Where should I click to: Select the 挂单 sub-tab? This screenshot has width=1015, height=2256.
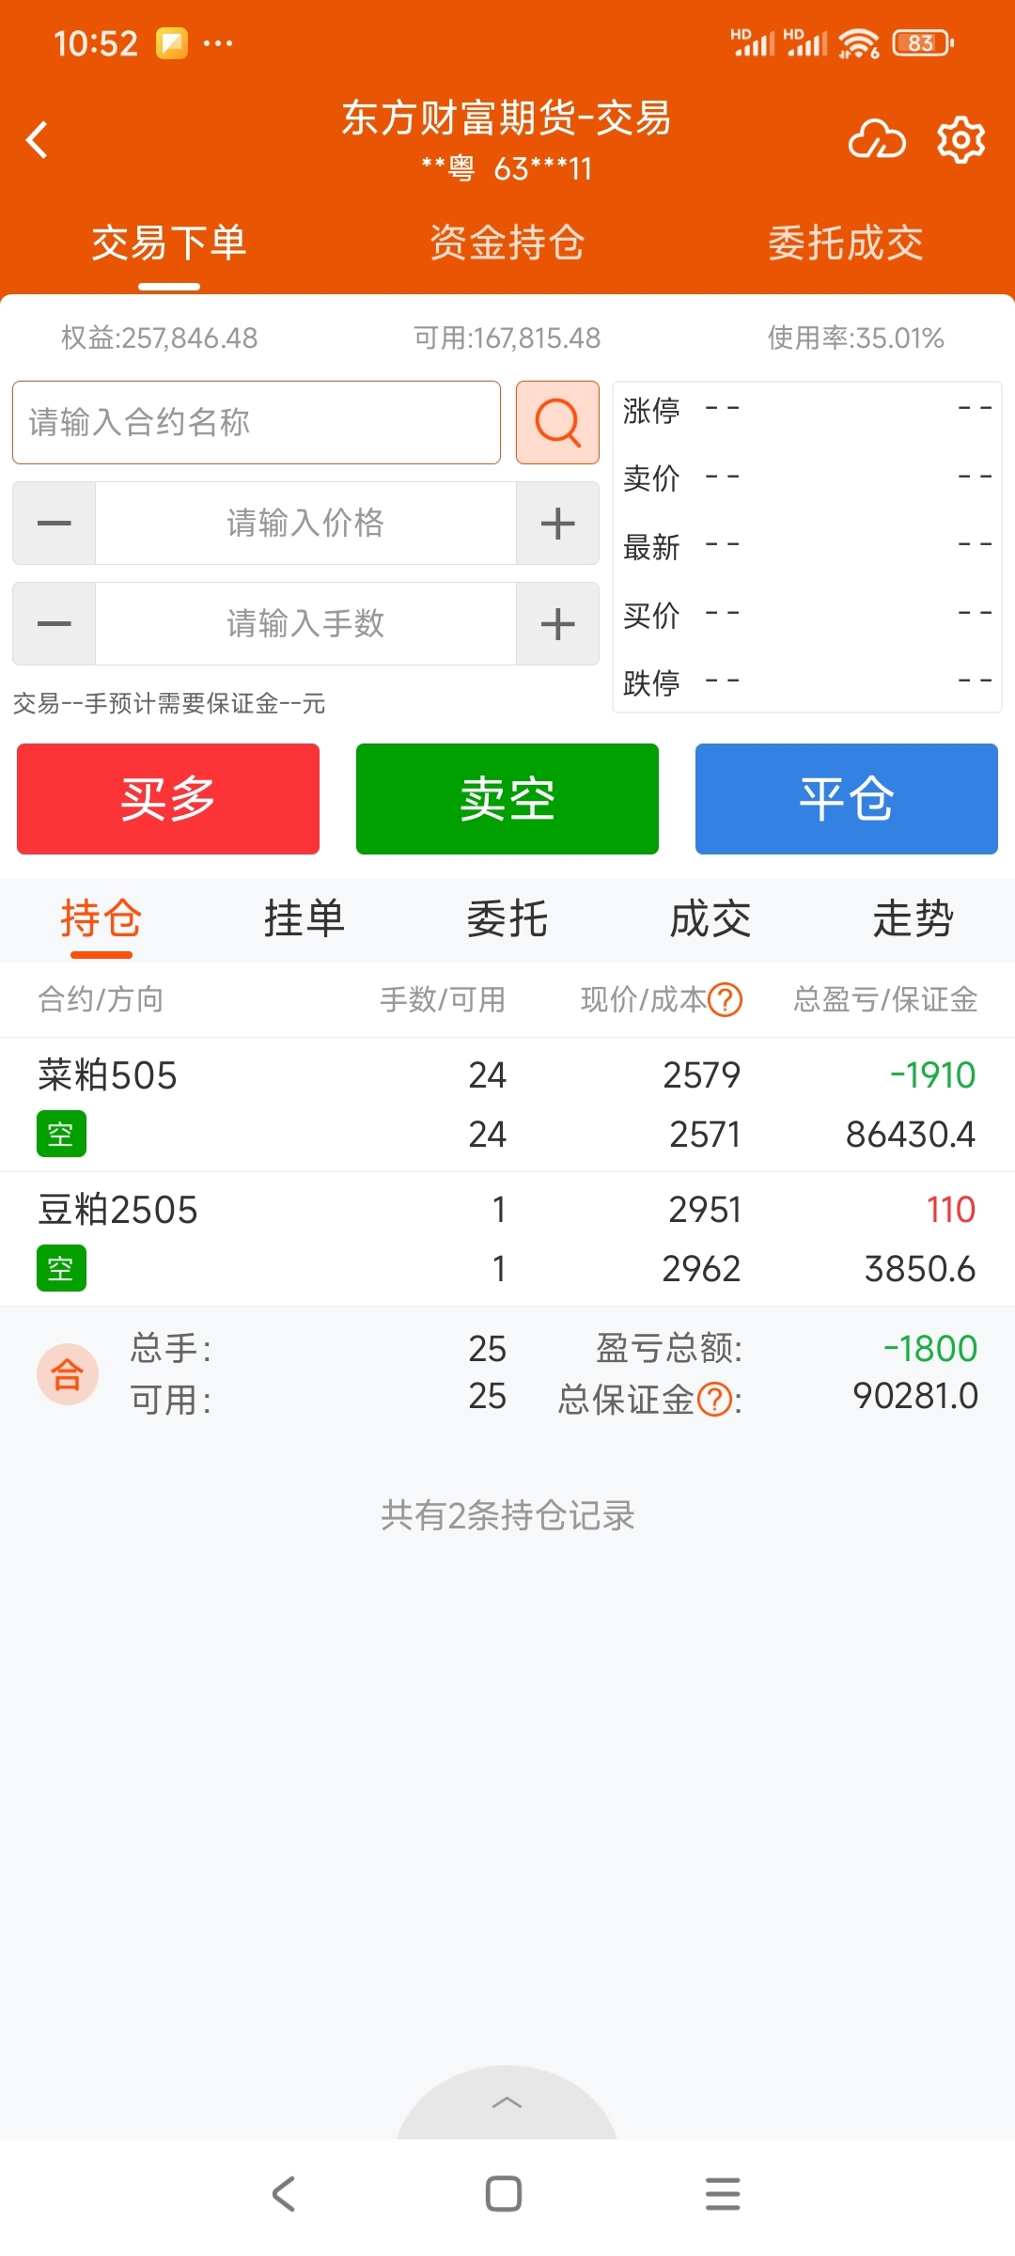pos(304,919)
